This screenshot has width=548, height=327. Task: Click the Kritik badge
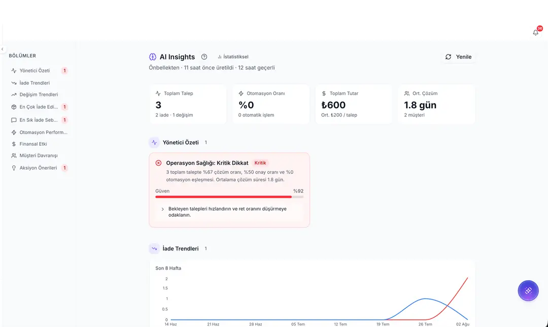tap(260, 163)
